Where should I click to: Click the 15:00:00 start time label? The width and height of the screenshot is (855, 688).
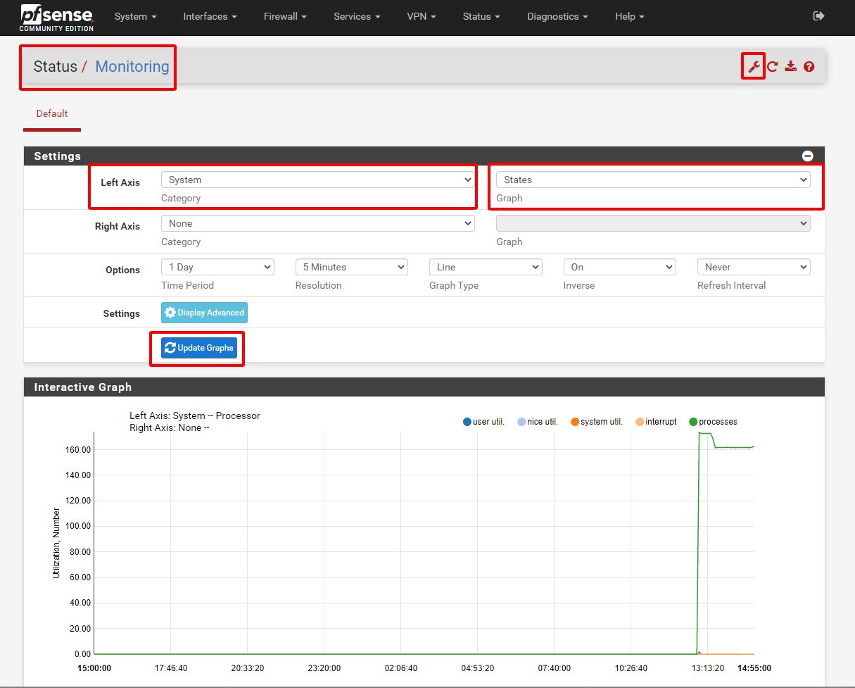tap(94, 668)
